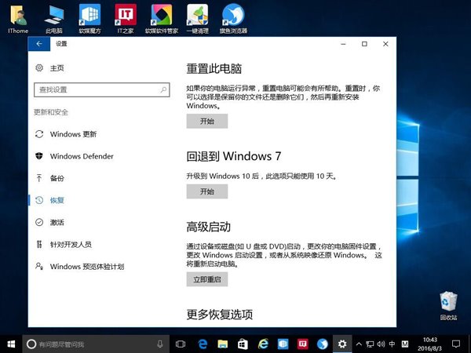
Task: Launch Microsoft Edge from taskbar
Action: coord(203,344)
